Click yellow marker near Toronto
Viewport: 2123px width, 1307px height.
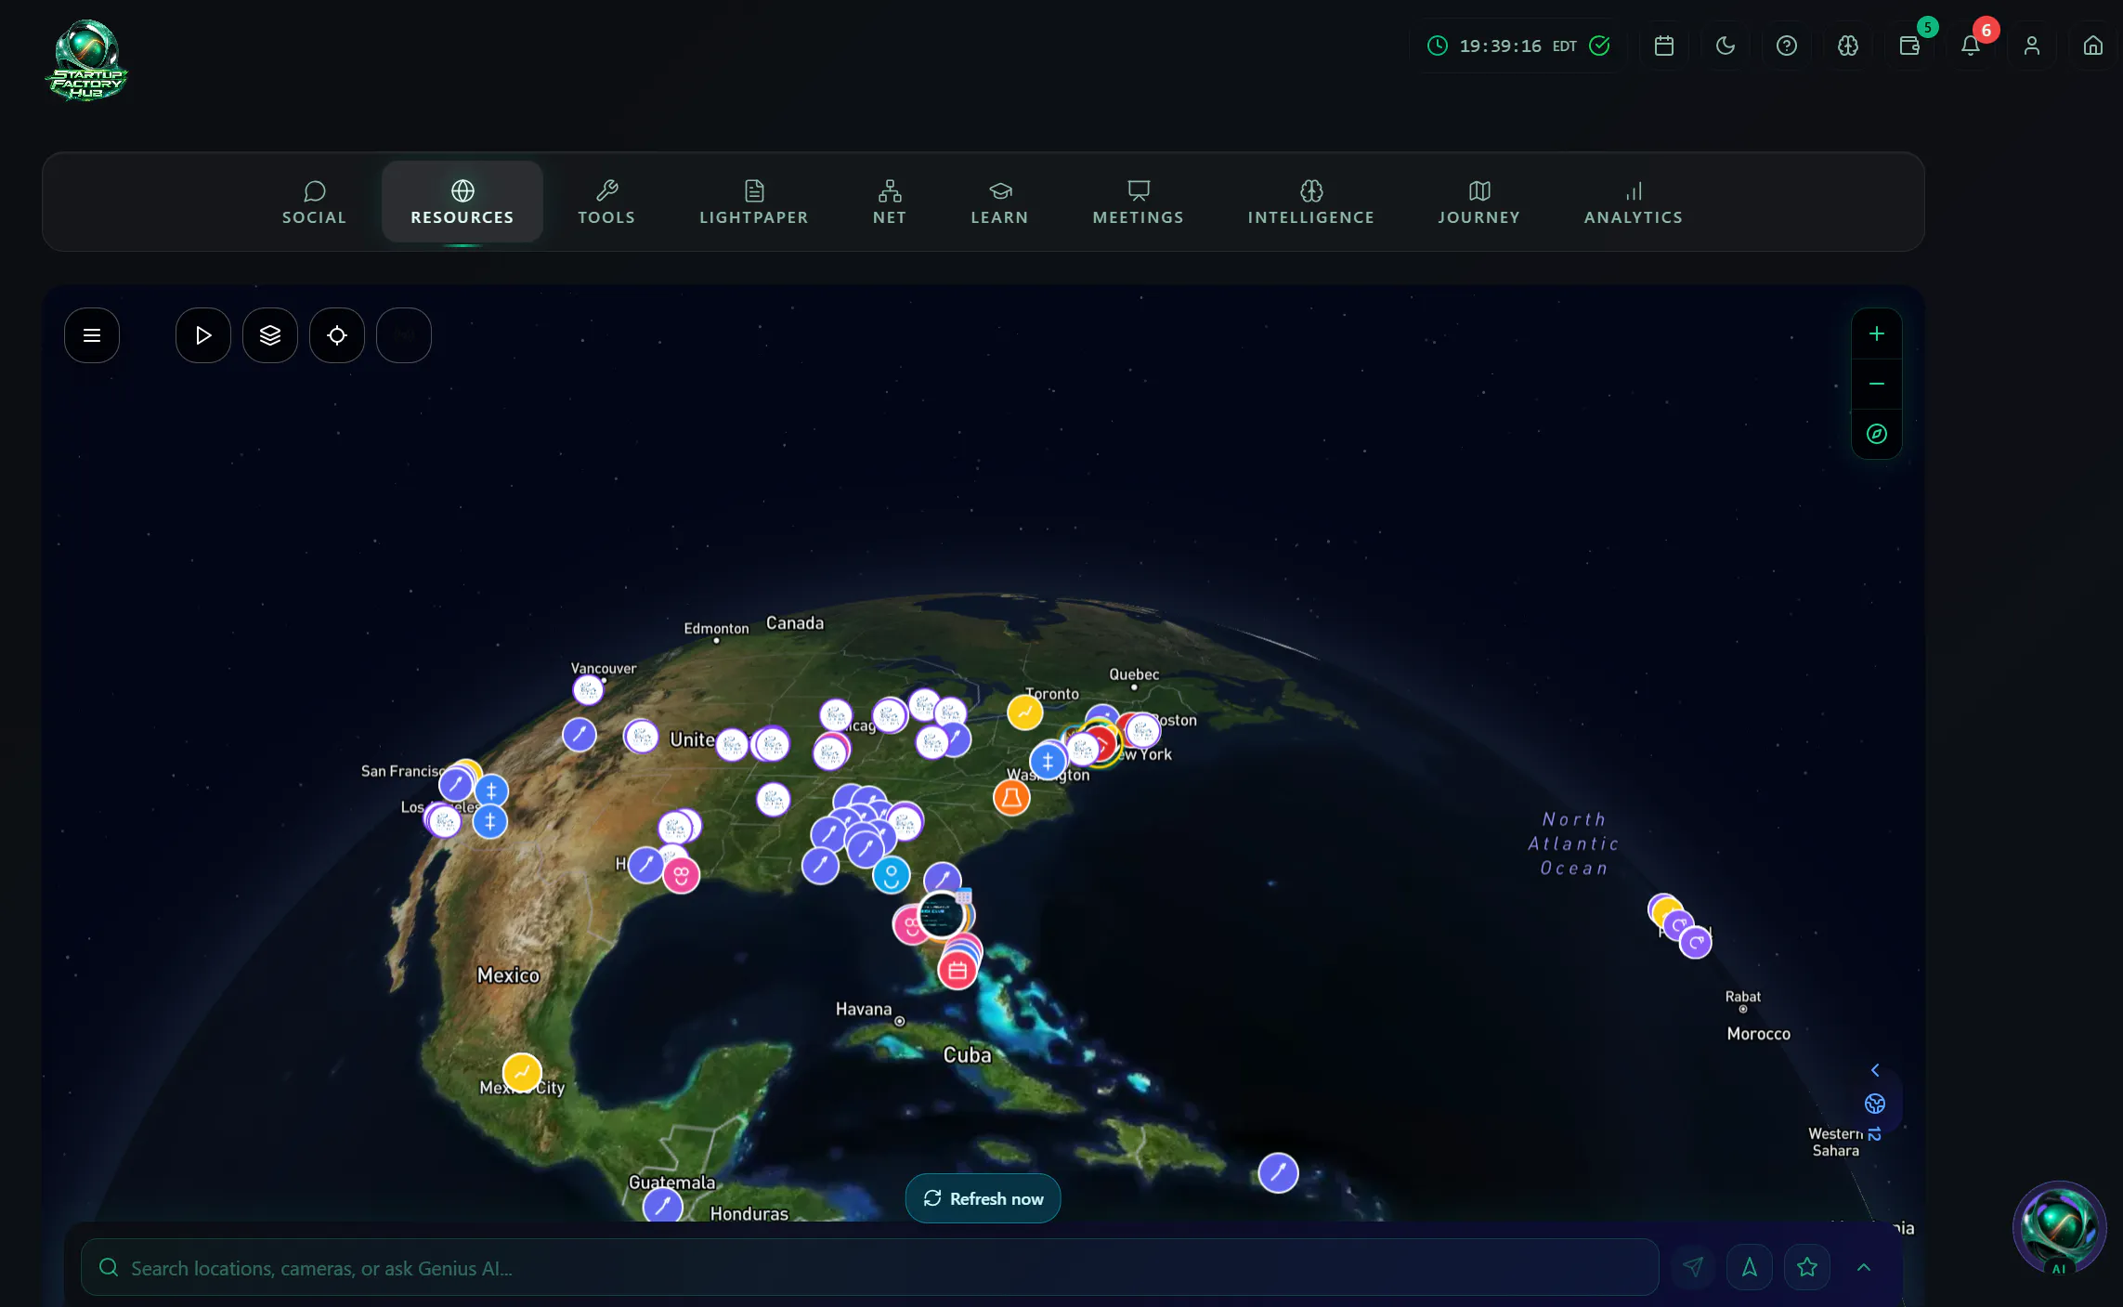[1024, 712]
